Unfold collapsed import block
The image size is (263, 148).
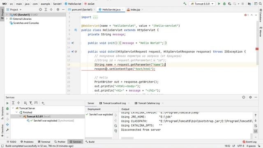[95, 17]
